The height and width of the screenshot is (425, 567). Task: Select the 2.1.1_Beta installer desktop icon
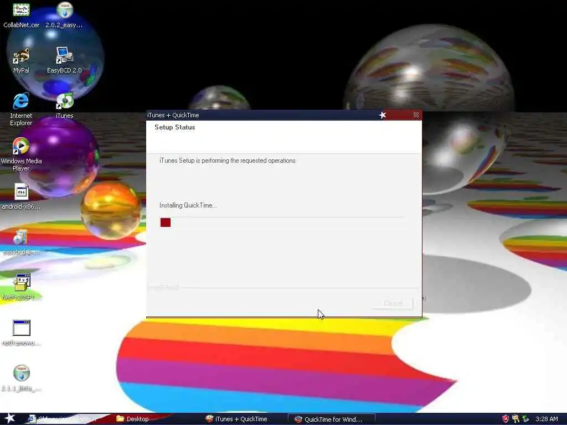point(22,374)
